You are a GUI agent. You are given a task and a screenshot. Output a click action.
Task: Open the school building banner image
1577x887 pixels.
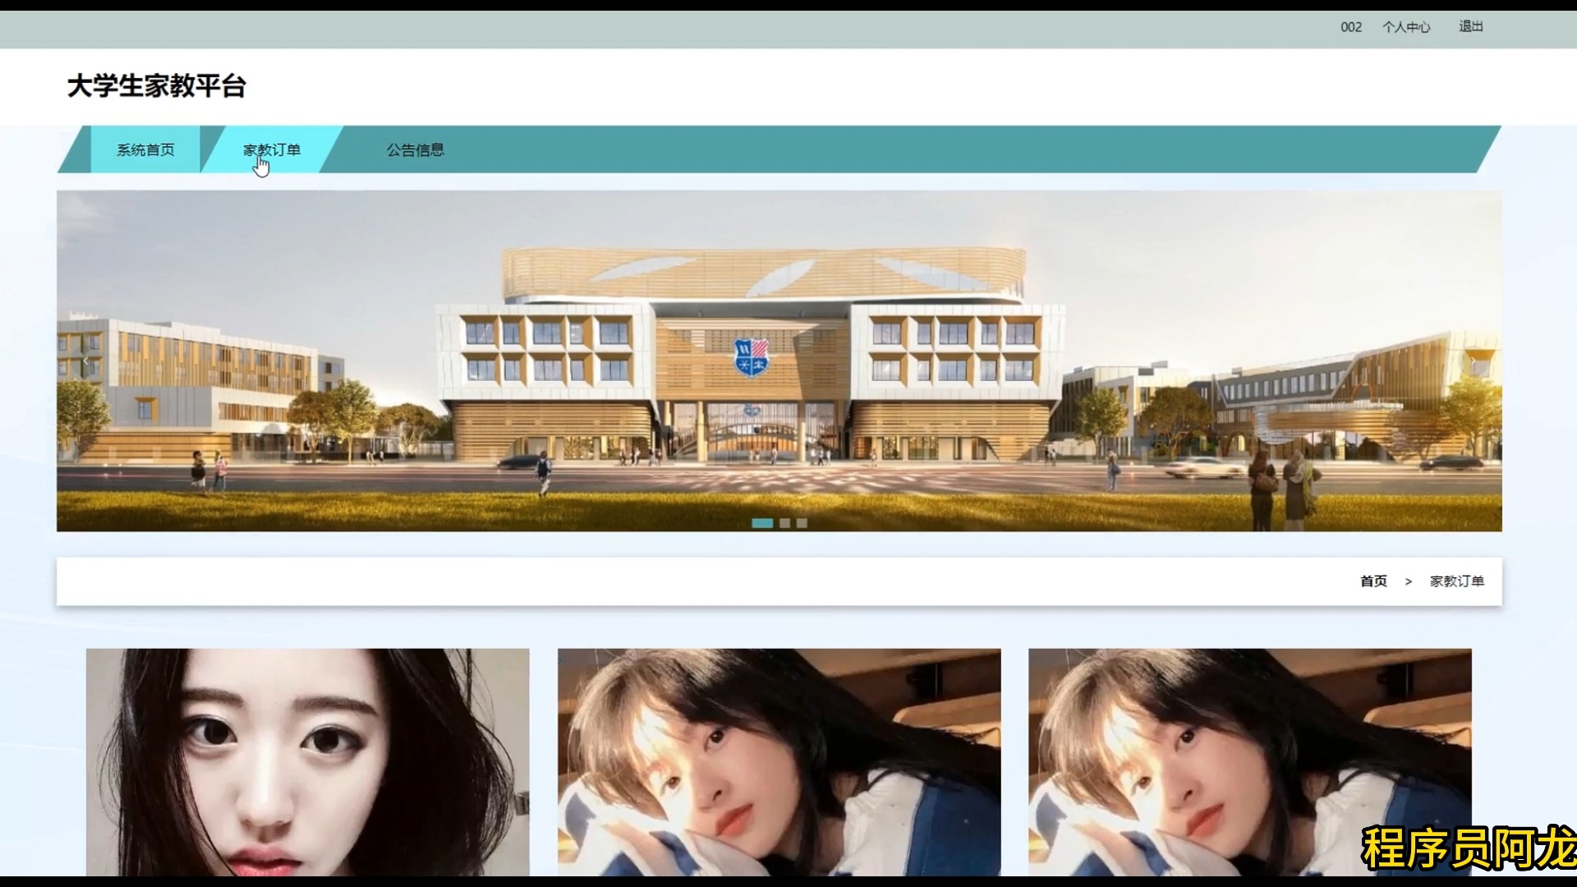[x=779, y=361]
